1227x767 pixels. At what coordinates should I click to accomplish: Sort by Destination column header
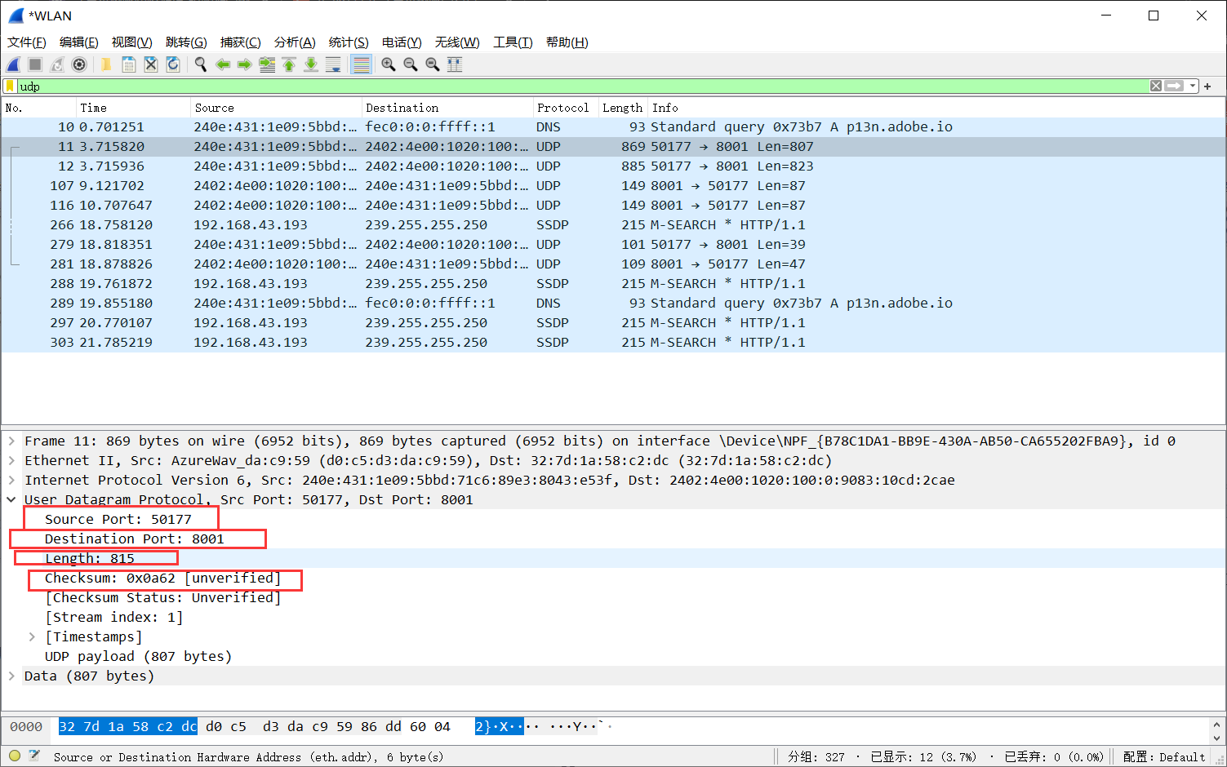pyautogui.click(x=447, y=108)
